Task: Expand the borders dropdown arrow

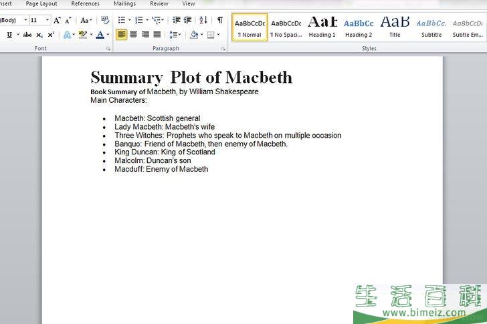Action: point(218,35)
